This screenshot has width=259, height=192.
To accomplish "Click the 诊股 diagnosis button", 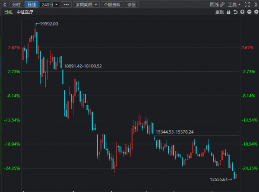I will [x=132, y=4].
